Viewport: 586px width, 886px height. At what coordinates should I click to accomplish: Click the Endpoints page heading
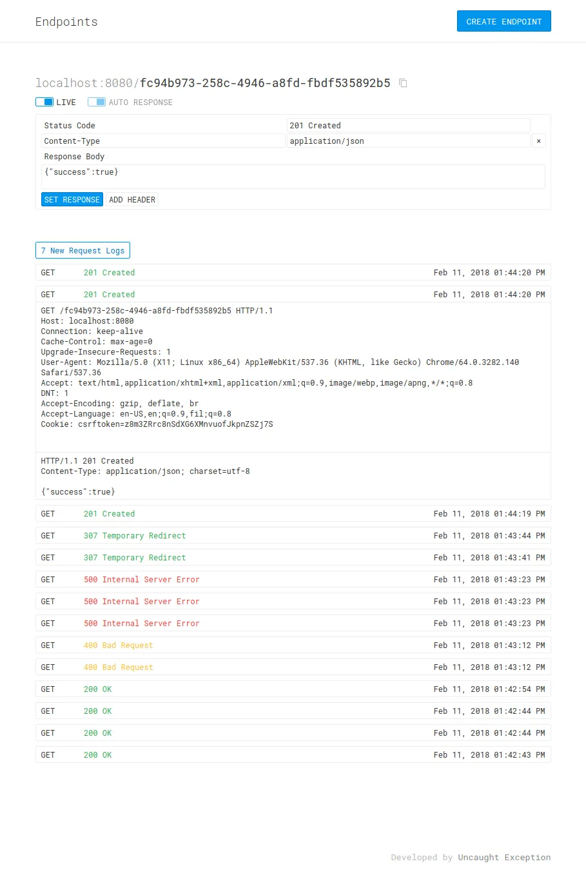(x=66, y=21)
